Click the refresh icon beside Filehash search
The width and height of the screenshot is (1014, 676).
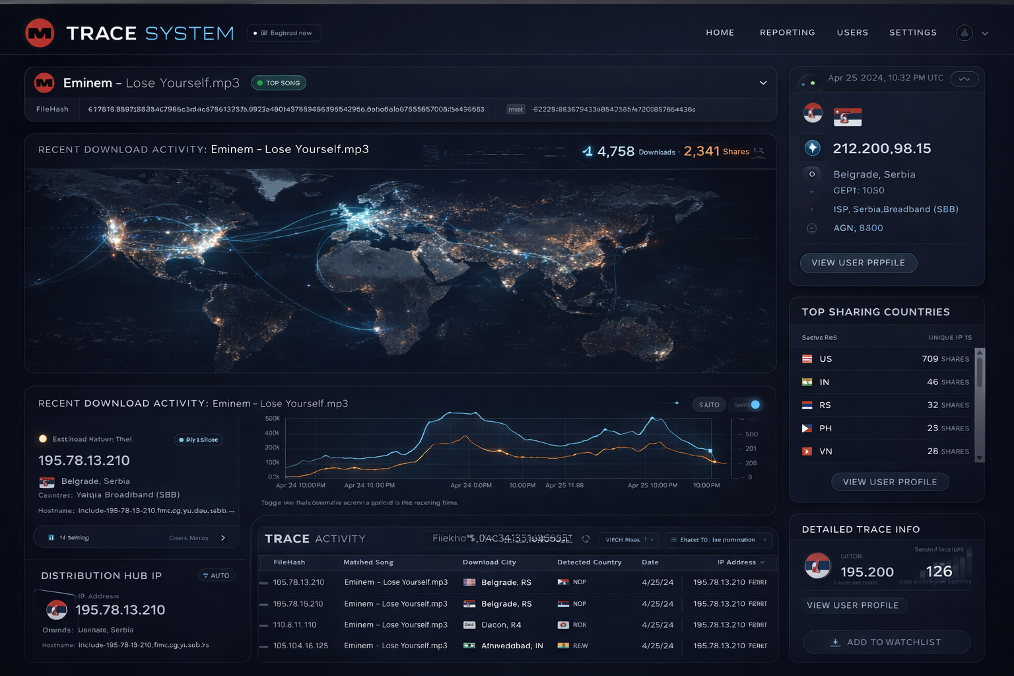point(586,539)
